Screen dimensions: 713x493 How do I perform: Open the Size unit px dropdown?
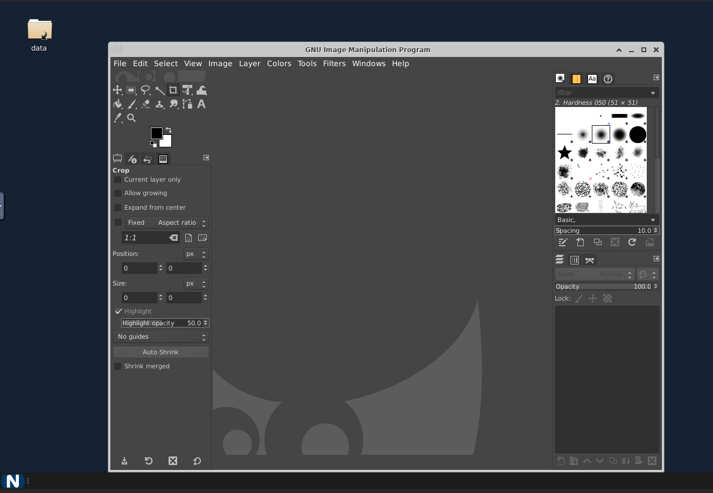195,283
